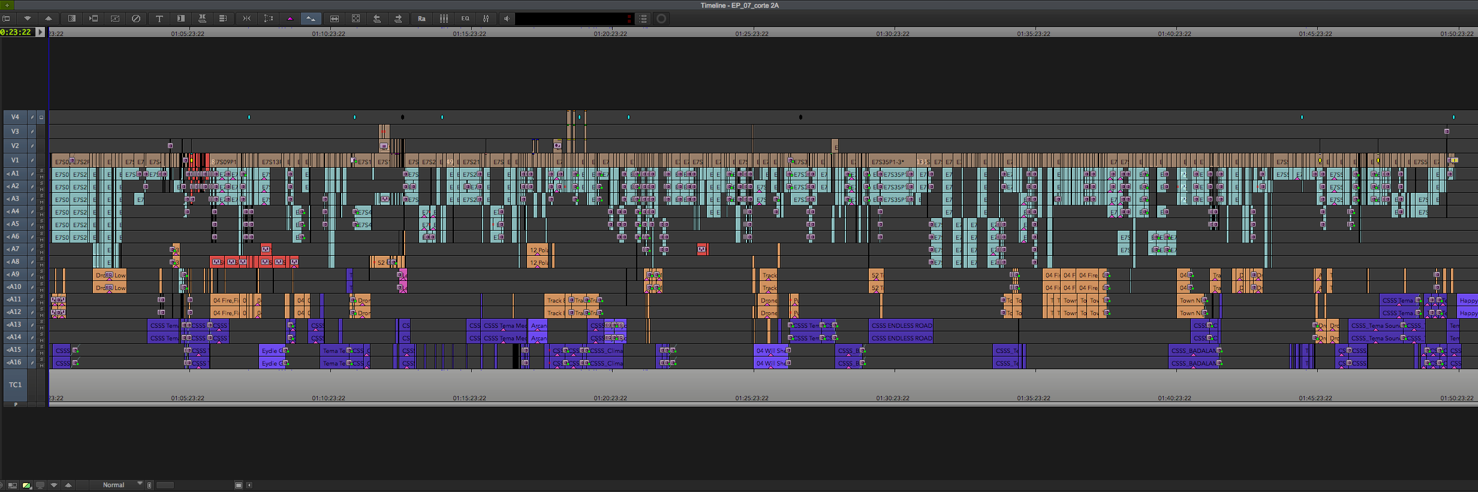This screenshot has width=1478, height=492.
Task: Click the 0:23:22 timecode display
Action: point(16,32)
